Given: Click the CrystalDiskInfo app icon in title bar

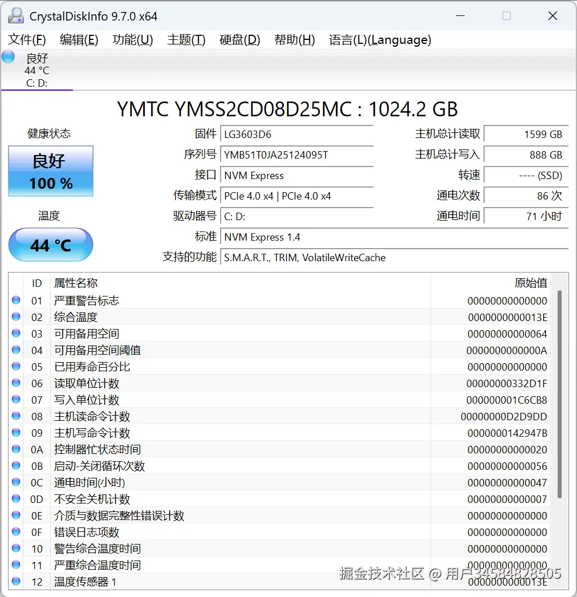Looking at the screenshot, I should [16, 15].
